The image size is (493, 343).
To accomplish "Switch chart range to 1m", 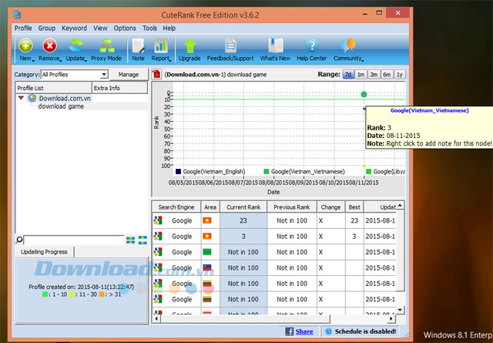I will click(x=361, y=75).
